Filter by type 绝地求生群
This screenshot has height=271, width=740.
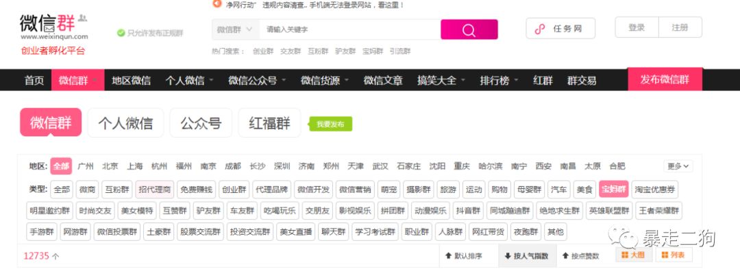click(x=559, y=211)
